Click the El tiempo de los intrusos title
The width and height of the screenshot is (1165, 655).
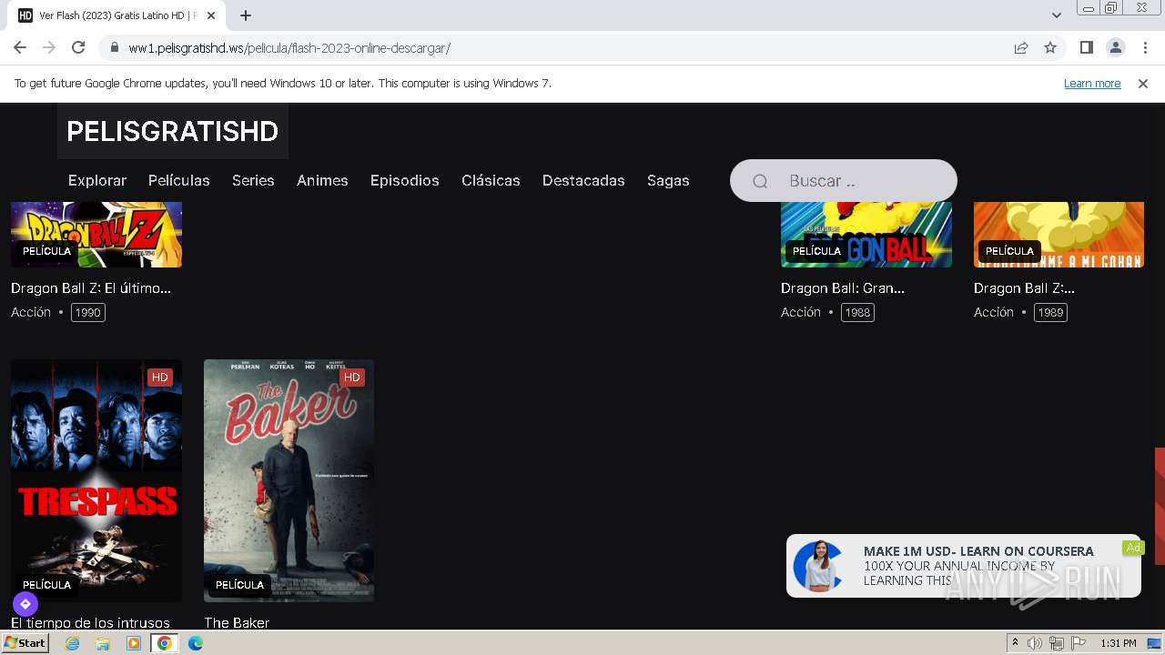pyautogui.click(x=90, y=622)
